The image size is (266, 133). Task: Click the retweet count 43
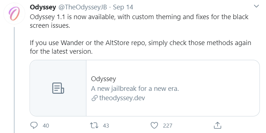point(106,125)
